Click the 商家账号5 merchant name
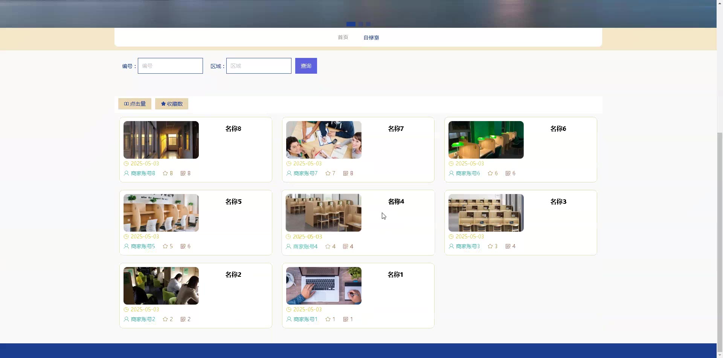Viewport: 723px width, 358px height. point(143,246)
